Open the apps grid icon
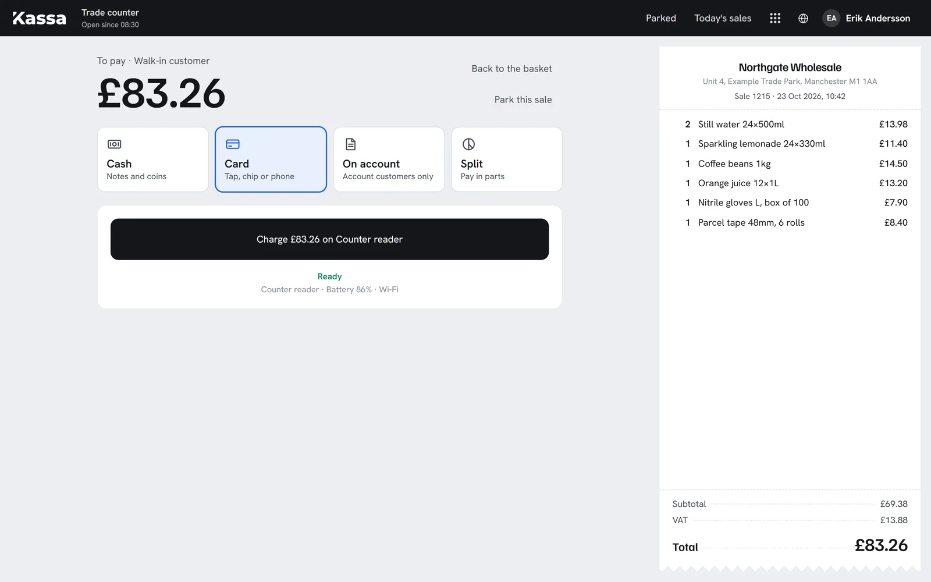 point(775,18)
